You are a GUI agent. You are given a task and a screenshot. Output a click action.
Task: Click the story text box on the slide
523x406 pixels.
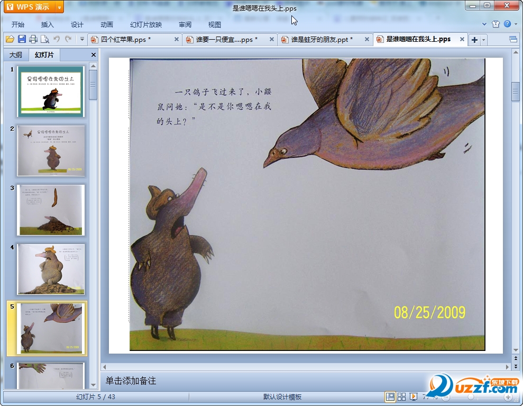tap(215, 106)
